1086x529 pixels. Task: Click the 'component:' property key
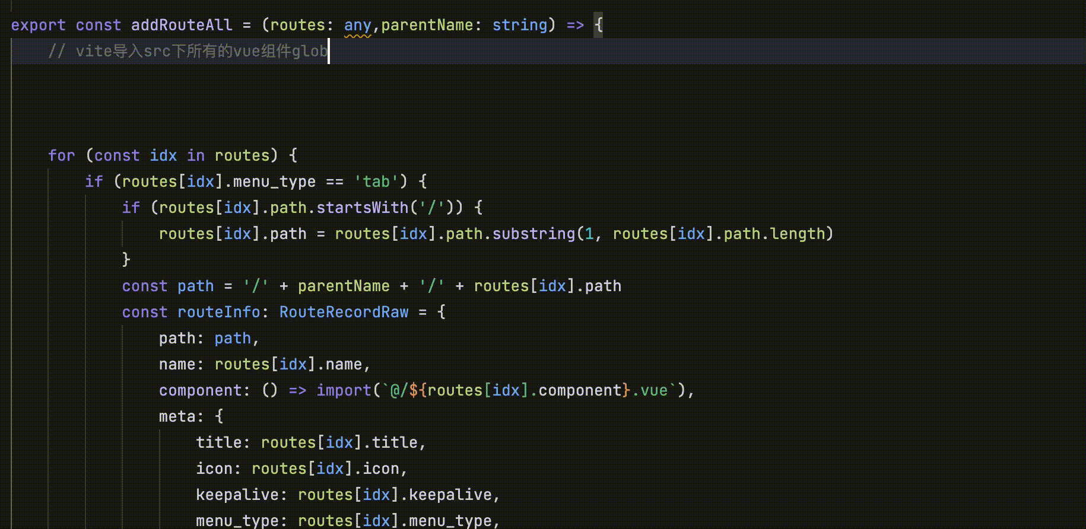point(205,390)
